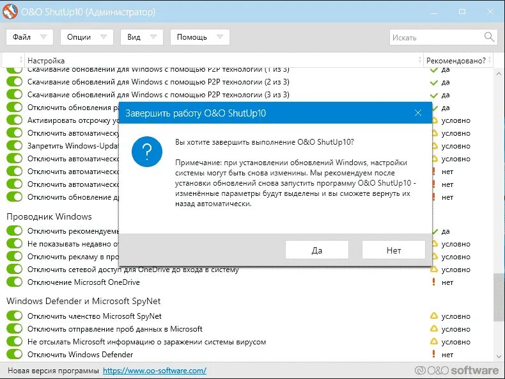Click the blue question mark icon in dialog

pyautogui.click(x=147, y=152)
